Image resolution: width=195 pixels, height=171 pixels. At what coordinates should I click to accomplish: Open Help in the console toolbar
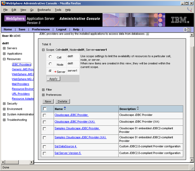76,29
